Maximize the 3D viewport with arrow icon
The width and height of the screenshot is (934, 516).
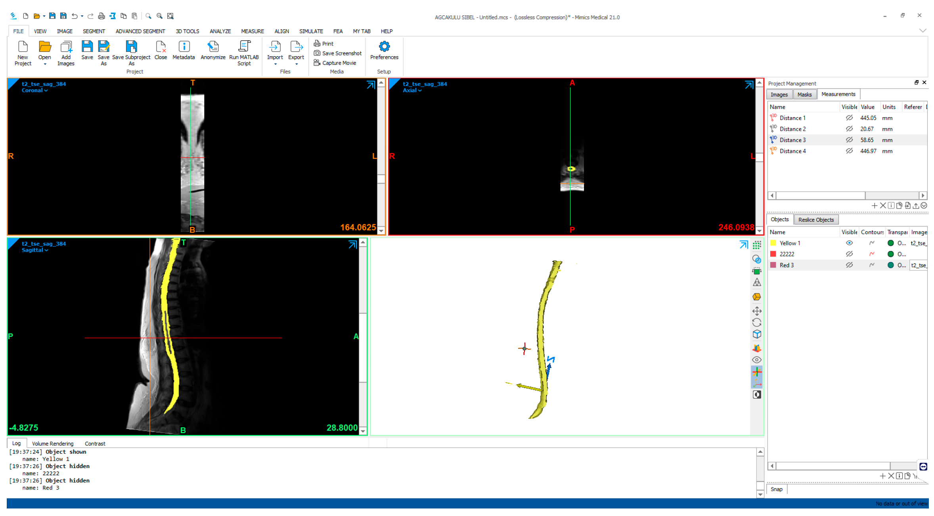point(743,245)
